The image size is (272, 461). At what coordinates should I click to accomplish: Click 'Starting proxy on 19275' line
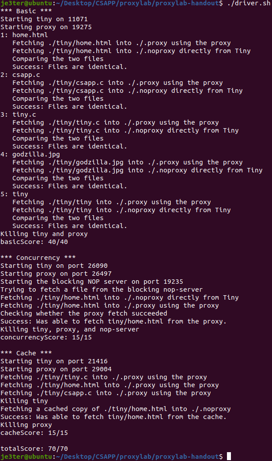pos(46,27)
